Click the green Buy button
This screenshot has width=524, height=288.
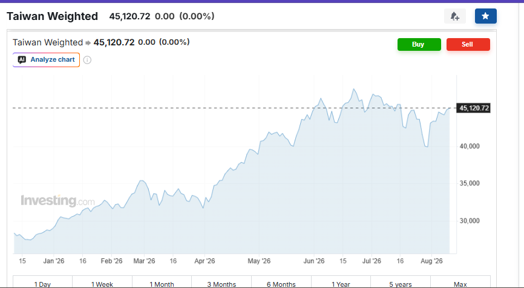[419, 44]
